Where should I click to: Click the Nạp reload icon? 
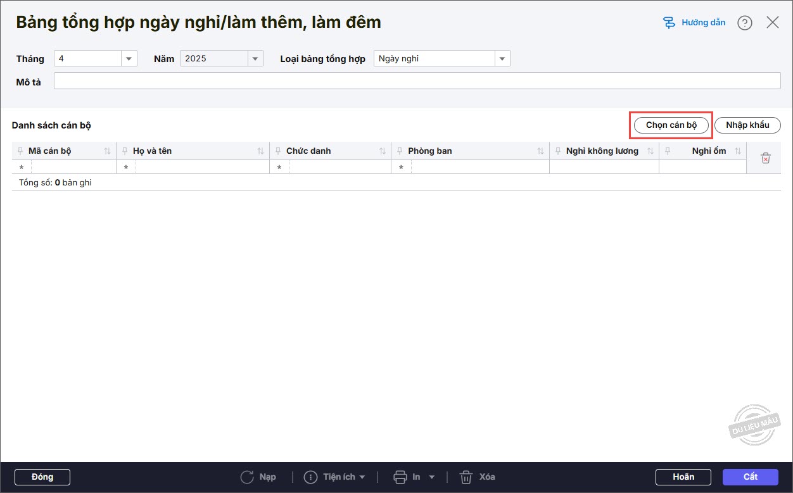point(247,477)
